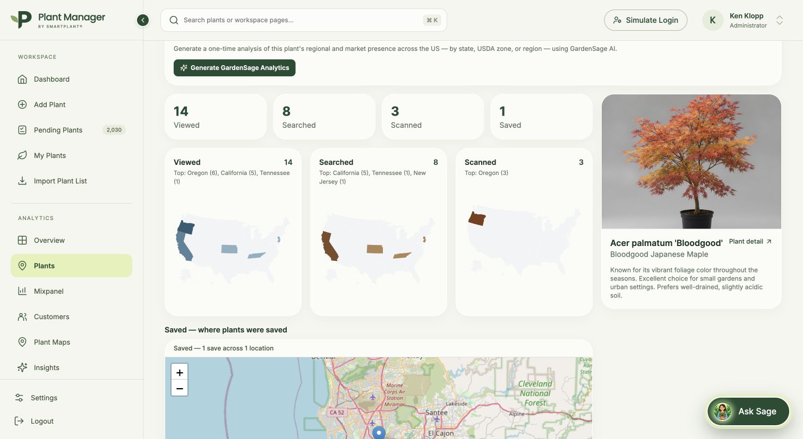The height and width of the screenshot is (439, 803).
Task: Click the Import Plant List download icon
Action: [22, 181]
